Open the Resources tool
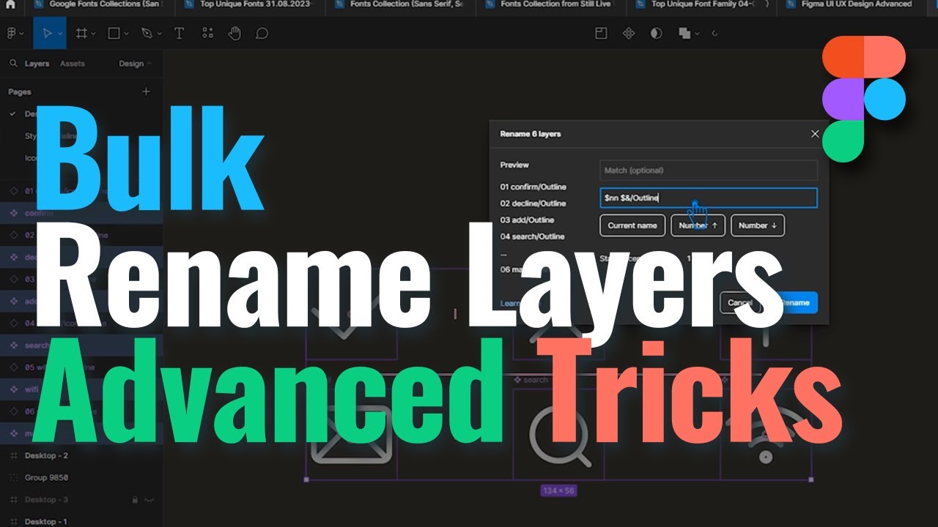Viewport: 938px width, 527px height. point(207,34)
